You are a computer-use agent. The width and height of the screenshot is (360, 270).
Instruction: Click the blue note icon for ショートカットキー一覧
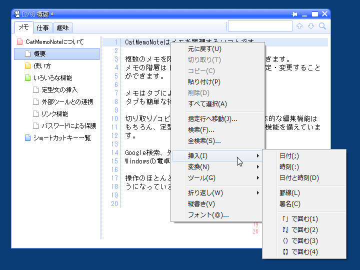tap(27, 138)
